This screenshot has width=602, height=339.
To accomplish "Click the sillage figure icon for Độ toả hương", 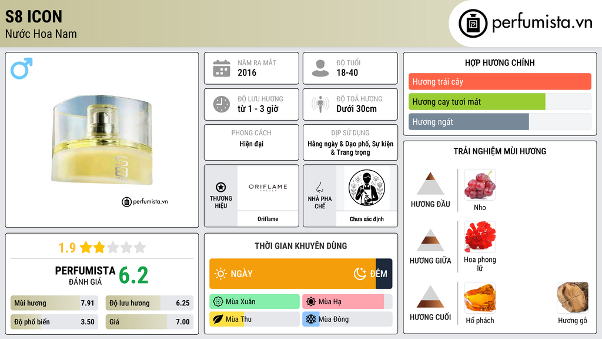I will pyautogui.click(x=320, y=104).
